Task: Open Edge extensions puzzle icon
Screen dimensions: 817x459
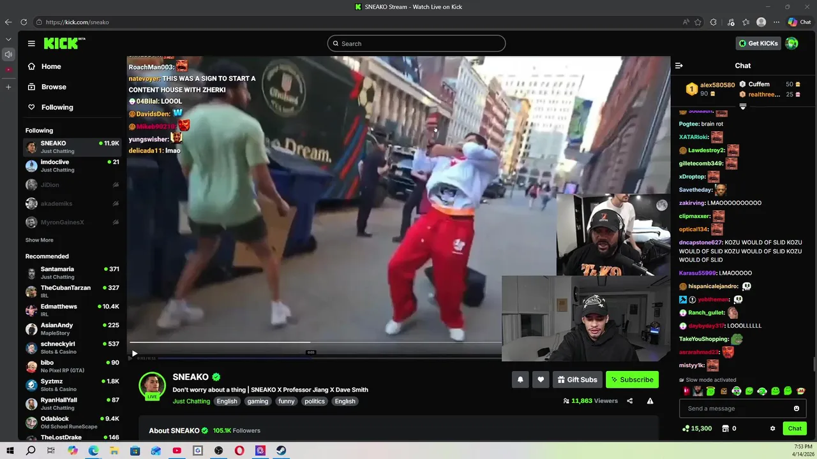Action: (x=714, y=22)
